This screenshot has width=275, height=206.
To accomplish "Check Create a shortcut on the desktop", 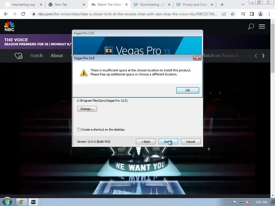I will [x=79, y=130].
